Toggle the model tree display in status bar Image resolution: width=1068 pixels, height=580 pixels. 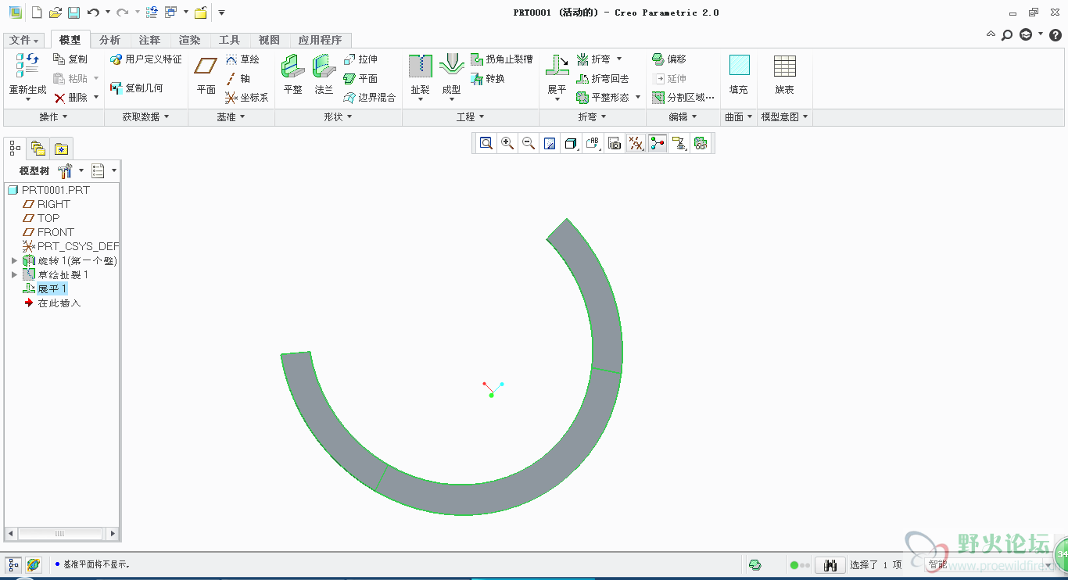(13, 564)
